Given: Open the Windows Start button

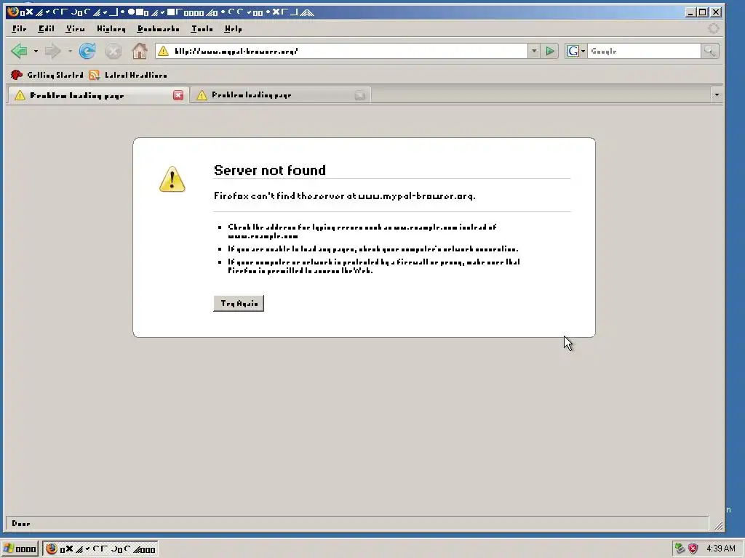Looking at the screenshot, I should pyautogui.click(x=20, y=549).
